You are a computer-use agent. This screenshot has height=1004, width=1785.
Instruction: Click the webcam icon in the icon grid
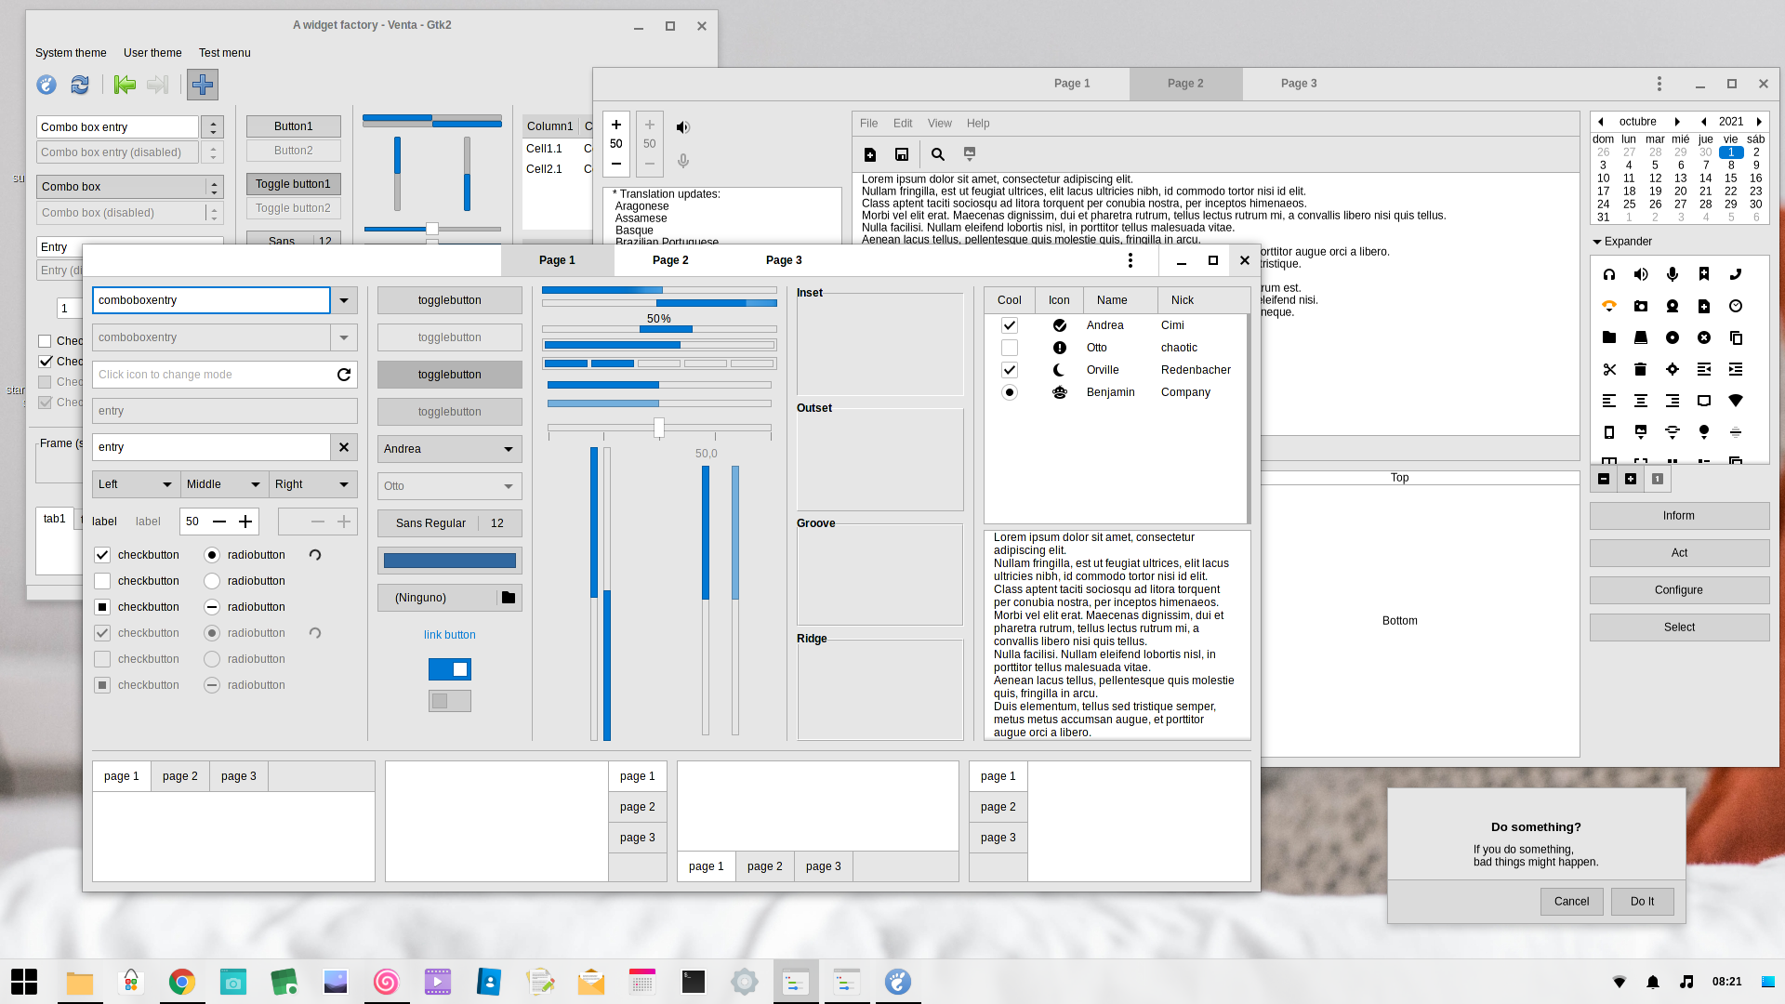(1673, 306)
